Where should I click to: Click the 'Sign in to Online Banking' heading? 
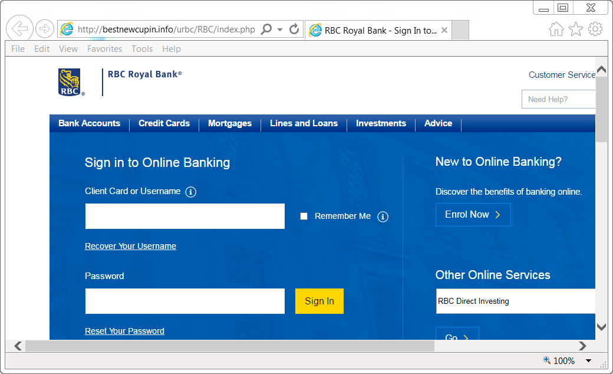(x=157, y=162)
